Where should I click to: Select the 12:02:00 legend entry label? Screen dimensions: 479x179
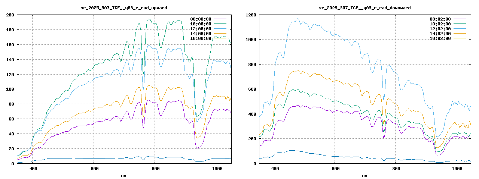click(440, 29)
